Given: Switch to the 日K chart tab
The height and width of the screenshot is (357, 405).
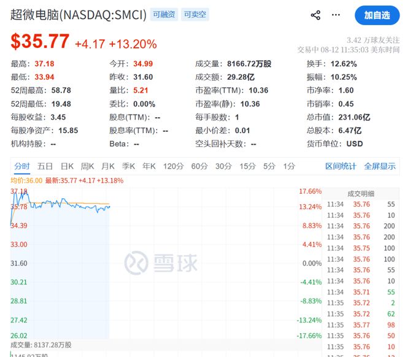Looking at the screenshot, I should tap(67, 166).
